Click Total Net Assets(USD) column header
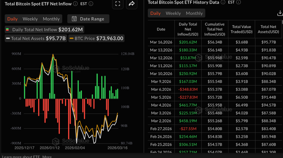 [x=268, y=29]
